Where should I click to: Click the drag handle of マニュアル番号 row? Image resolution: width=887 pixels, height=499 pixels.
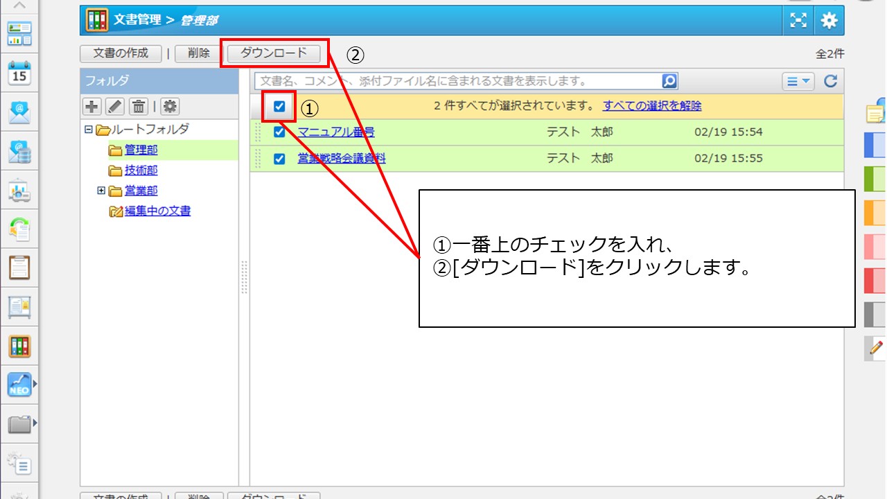pyautogui.click(x=258, y=132)
